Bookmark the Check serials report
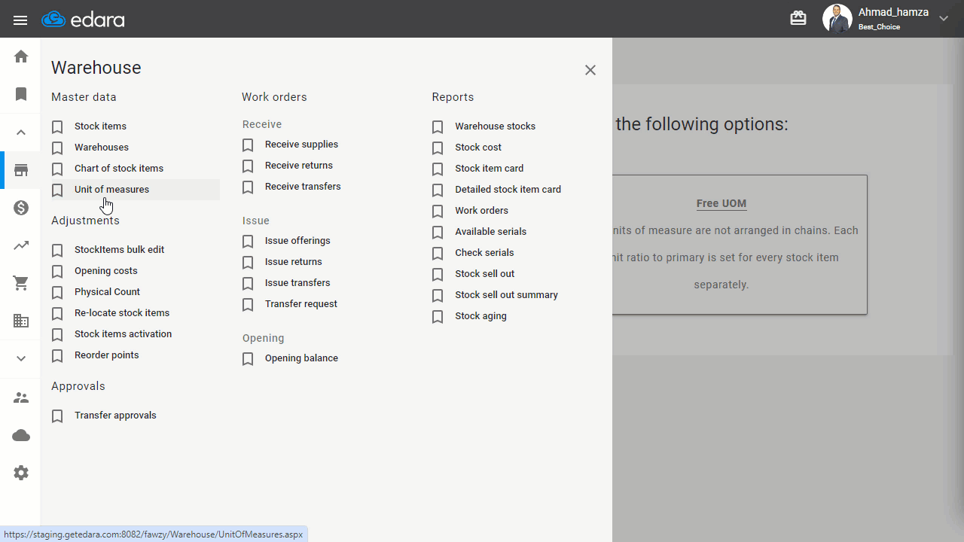964x542 pixels. (x=438, y=254)
